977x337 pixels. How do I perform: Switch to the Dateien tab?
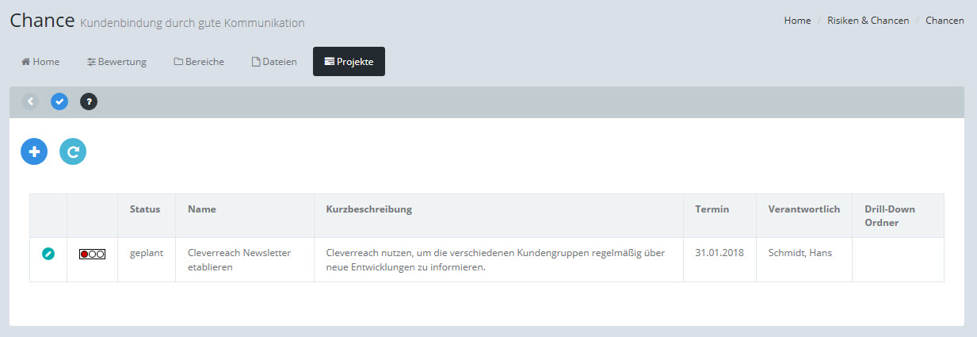[274, 62]
